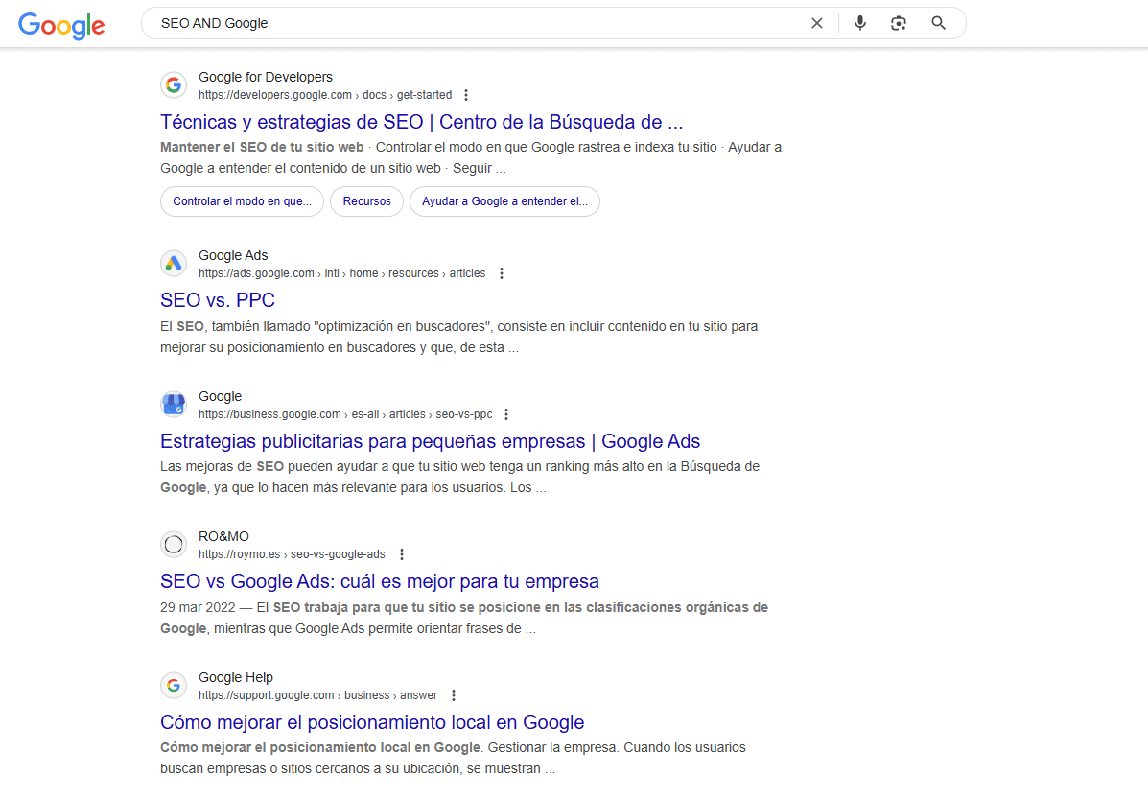Viewport: 1148px width, 799px height.
Task: Open three-dot menu for the developers.google.com result
Action: 466,95
